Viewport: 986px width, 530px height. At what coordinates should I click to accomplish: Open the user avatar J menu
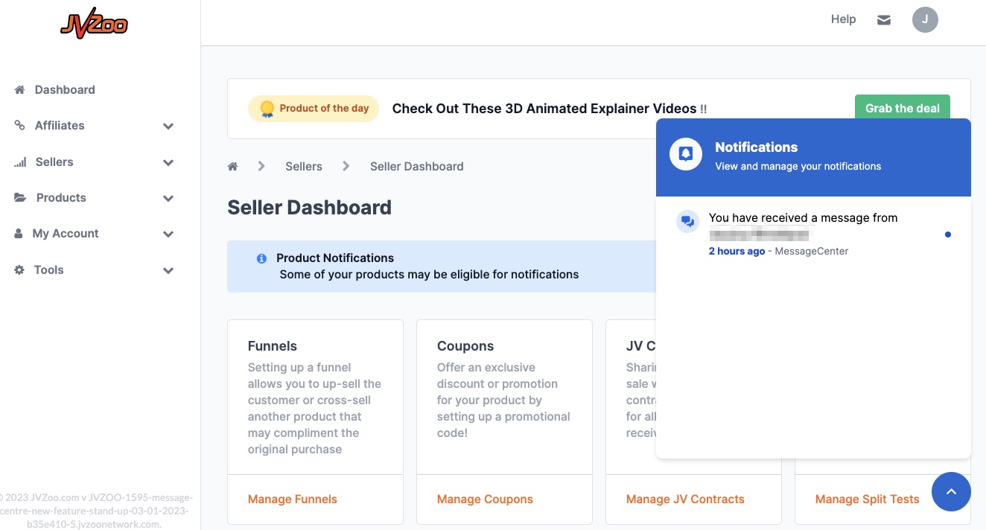925,20
